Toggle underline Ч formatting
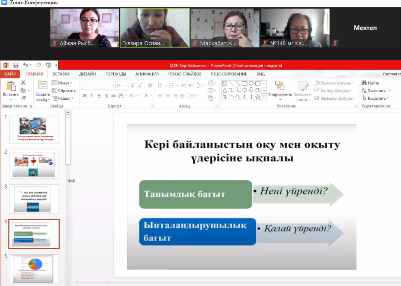The width and height of the screenshot is (401, 286). [x=99, y=96]
